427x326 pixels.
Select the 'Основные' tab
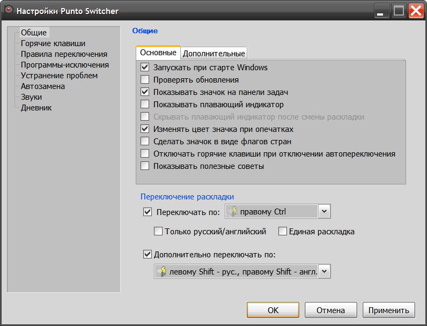click(x=158, y=53)
